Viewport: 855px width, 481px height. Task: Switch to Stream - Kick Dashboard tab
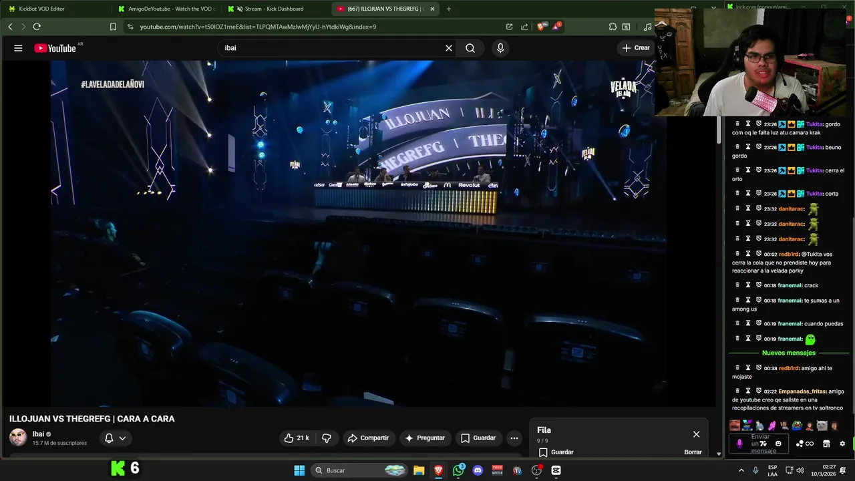tap(275, 9)
